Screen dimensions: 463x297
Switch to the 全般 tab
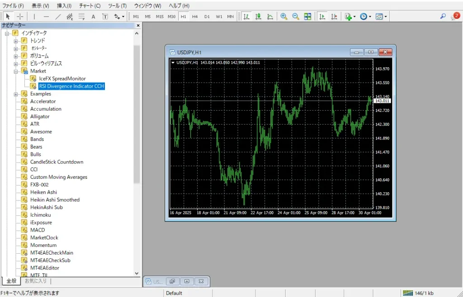tap(11, 281)
